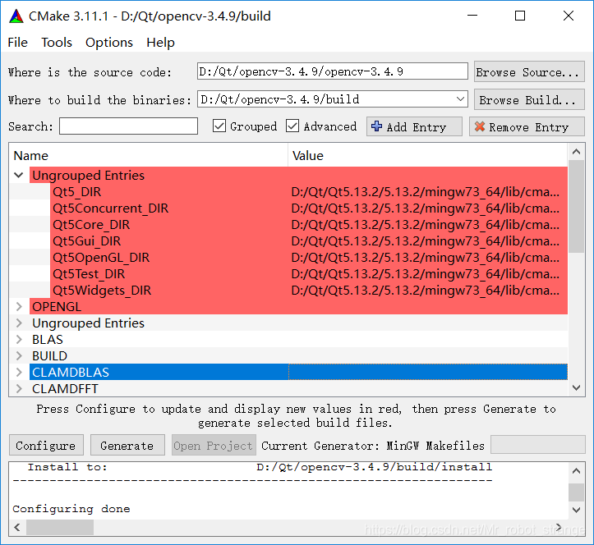Click the entry list scroll up arrow
The height and width of the screenshot is (545, 594).
(x=576, y=152)
